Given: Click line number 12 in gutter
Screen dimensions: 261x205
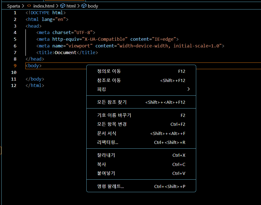Looking at the screenshot, I should point(14,86).
